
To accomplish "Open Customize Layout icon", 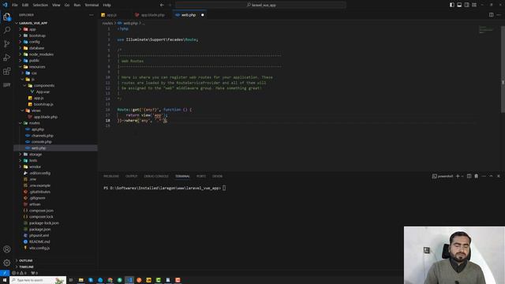I will [x=474, y=5].
